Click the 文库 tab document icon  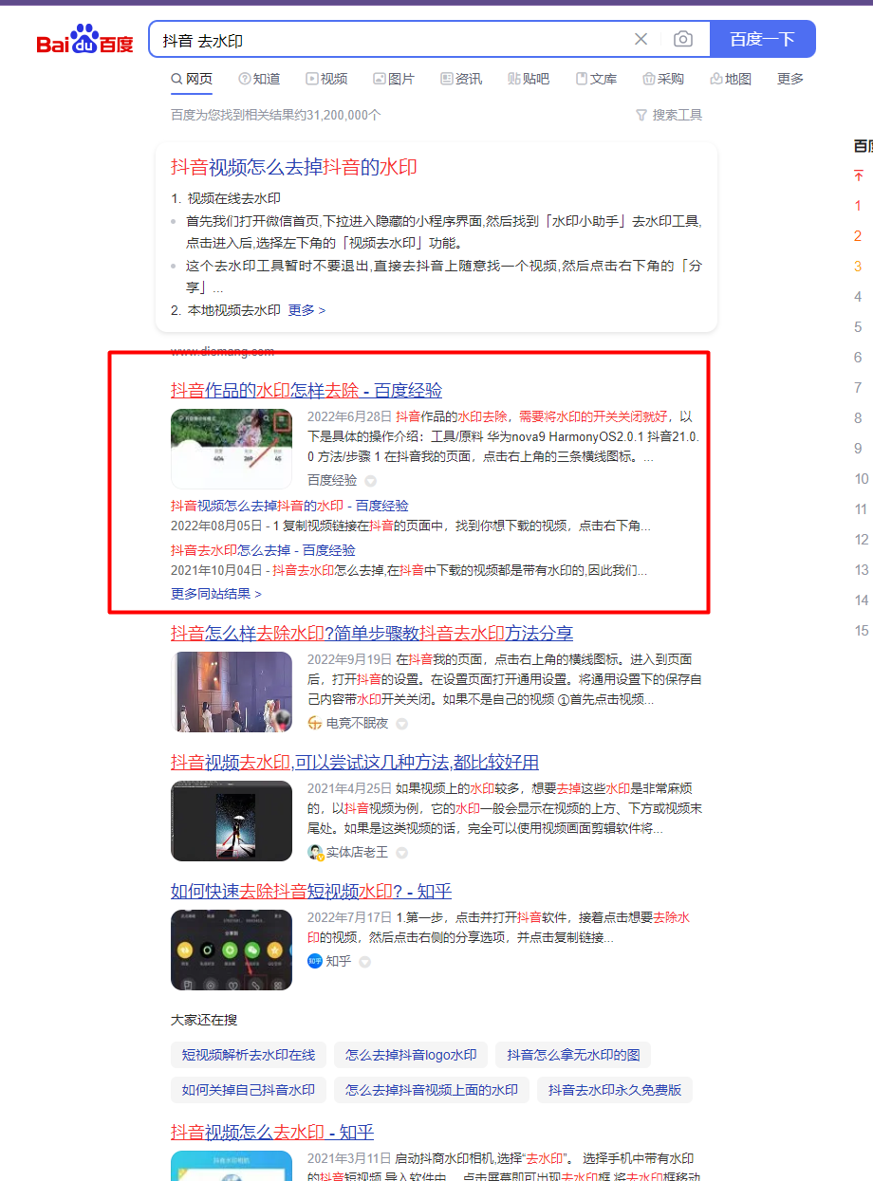[x=582, y=79]
